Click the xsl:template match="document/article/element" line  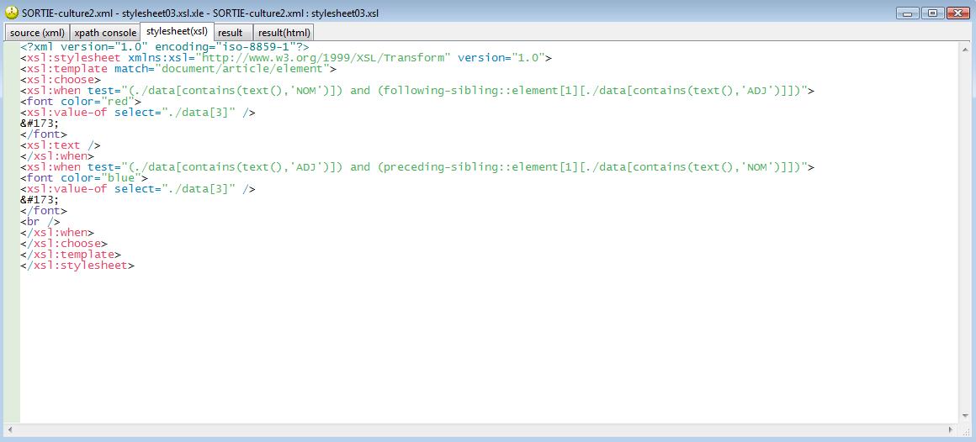(178, 69)
